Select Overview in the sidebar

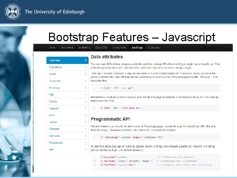click(x=67, y=60)
